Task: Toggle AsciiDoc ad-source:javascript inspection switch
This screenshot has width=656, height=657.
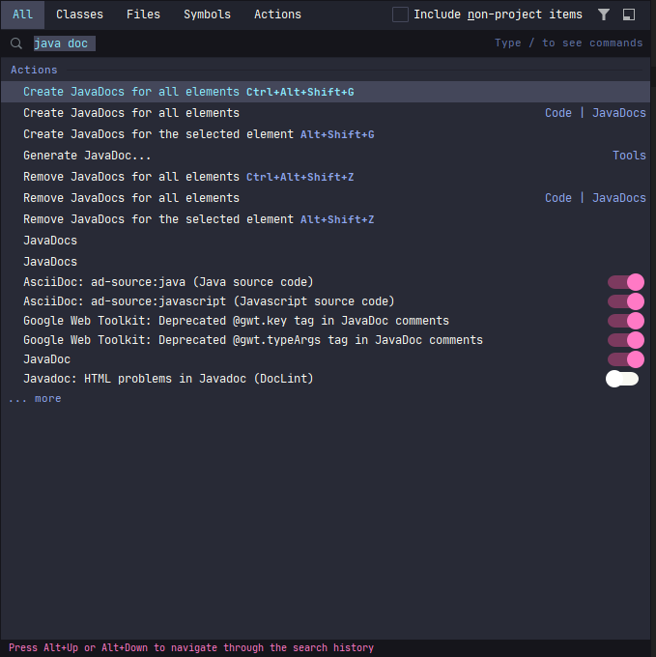Action: coord(626,301)
